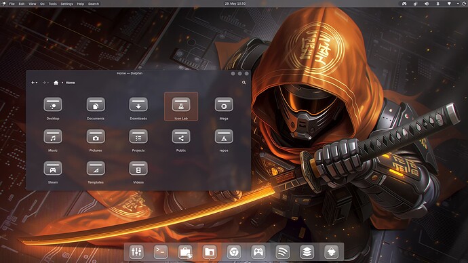Open the Wi-Fi network tray icon
468x263 pixels.
point(449,4)
